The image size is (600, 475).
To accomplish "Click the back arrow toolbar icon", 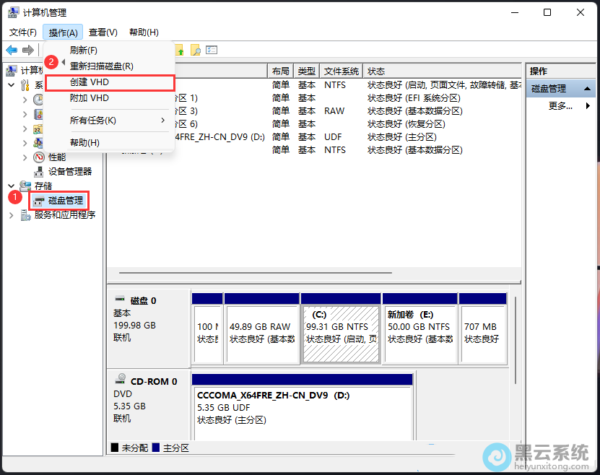I will [12, 50].
